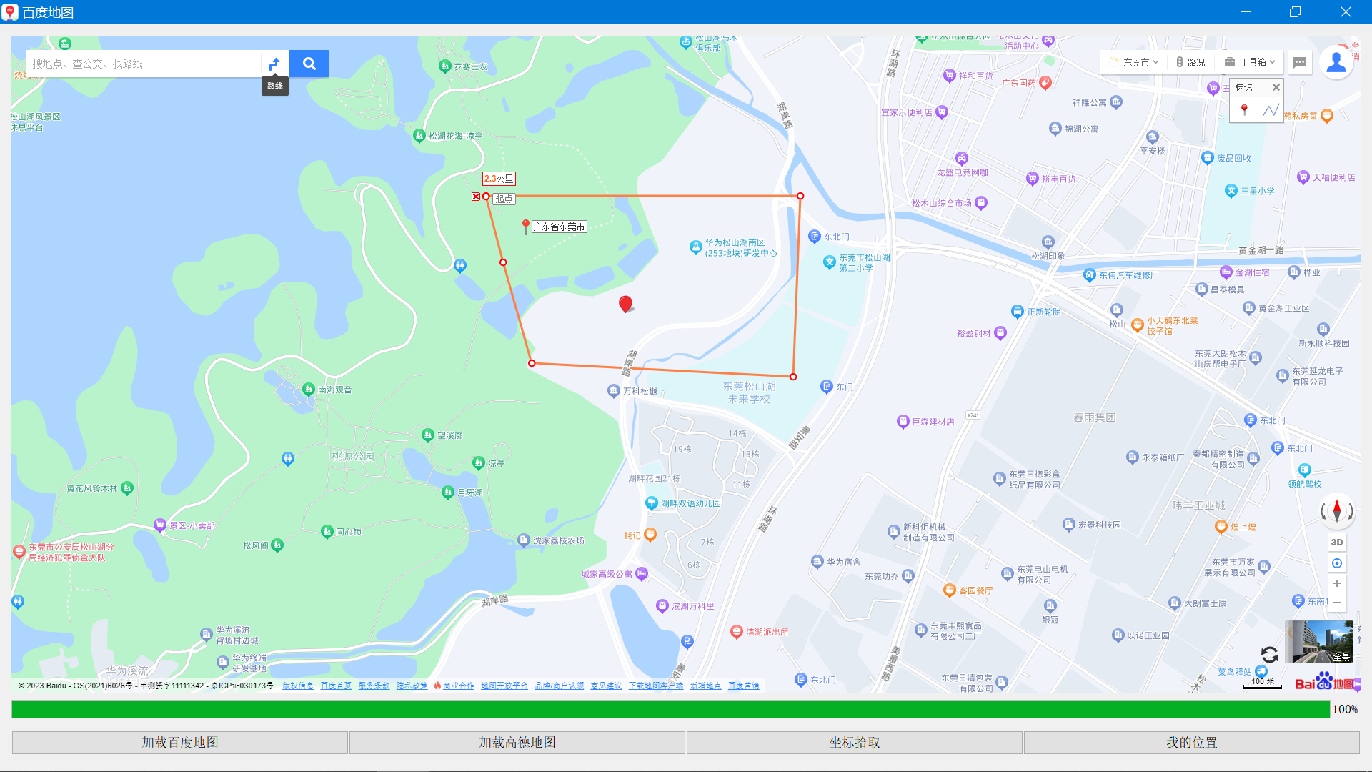This screenshot has height=772, width=1372.
Task: Click the 坐标拾取 button
Action: pyautogui.click(x=855, y=743)
